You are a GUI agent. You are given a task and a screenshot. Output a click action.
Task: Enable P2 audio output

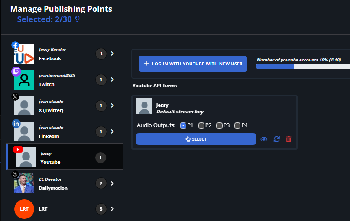click(x=201, y=125)
